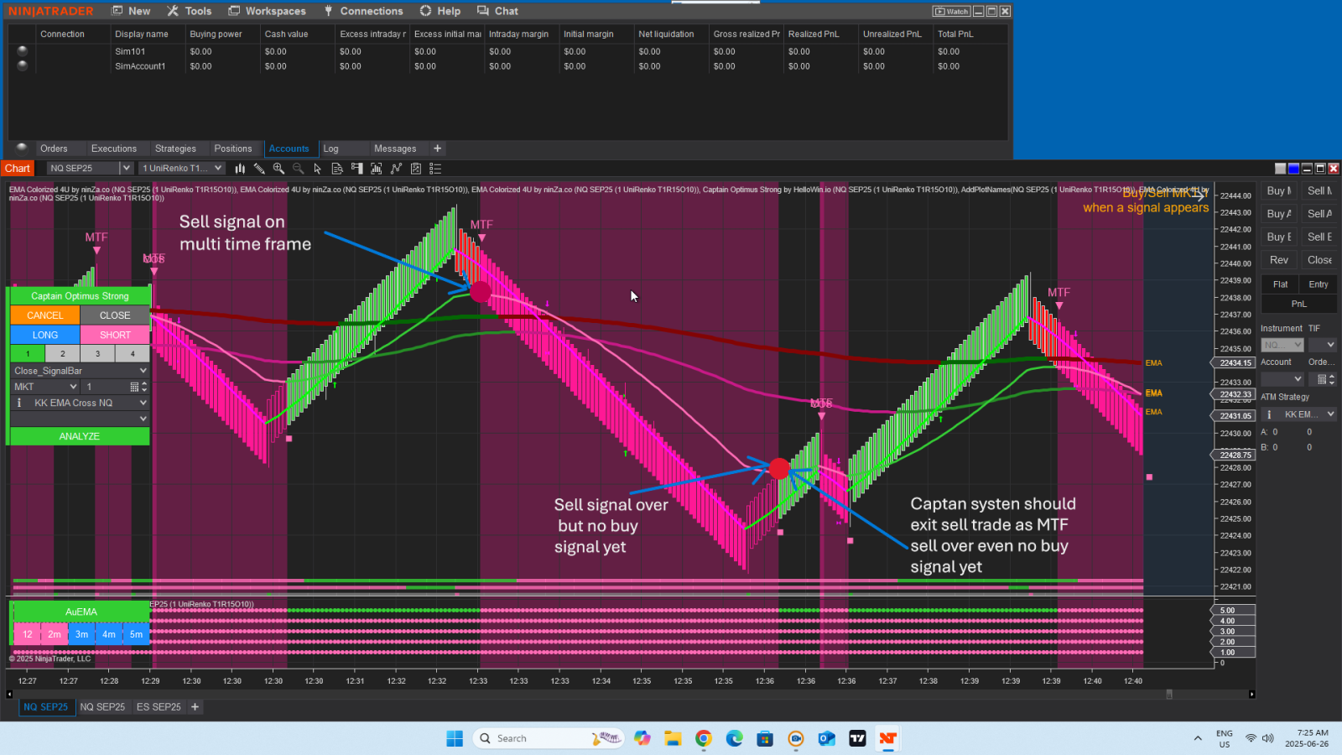Open the data box icon in chart toolbar

pos(337,169)
